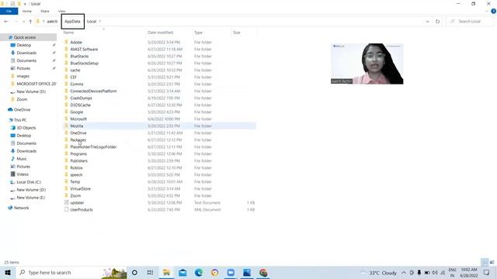The width and height of the screenshot is (497, 279).
Task: Expand the address bar history dropdown
Action: click(x=428, y=22)
